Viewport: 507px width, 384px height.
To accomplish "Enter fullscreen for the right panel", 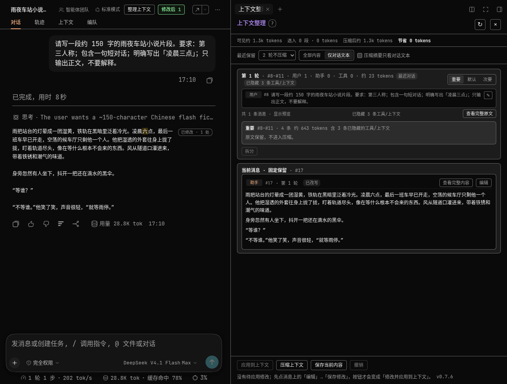I will coord(486,9).
